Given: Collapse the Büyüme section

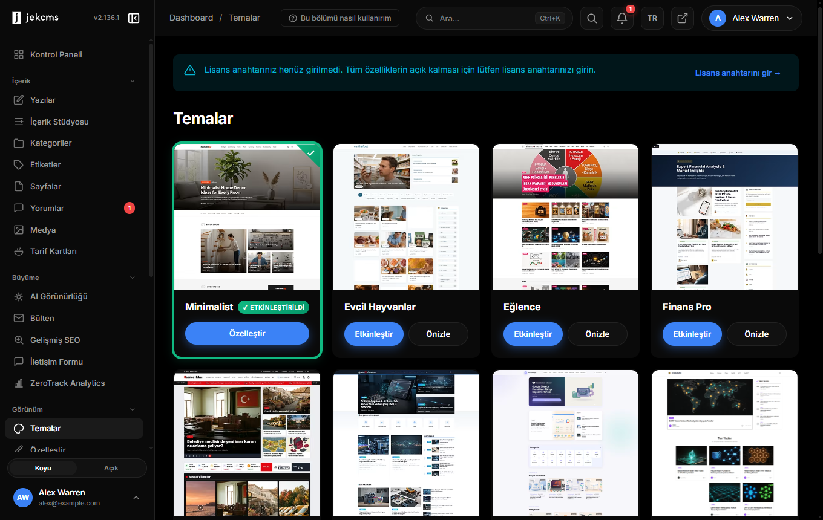Looking at the screenshot, I should point(133,278).
